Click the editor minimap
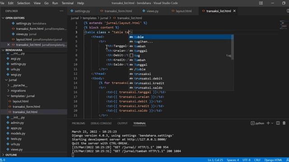The image size is (289, 162). click(x=283, y=25)
